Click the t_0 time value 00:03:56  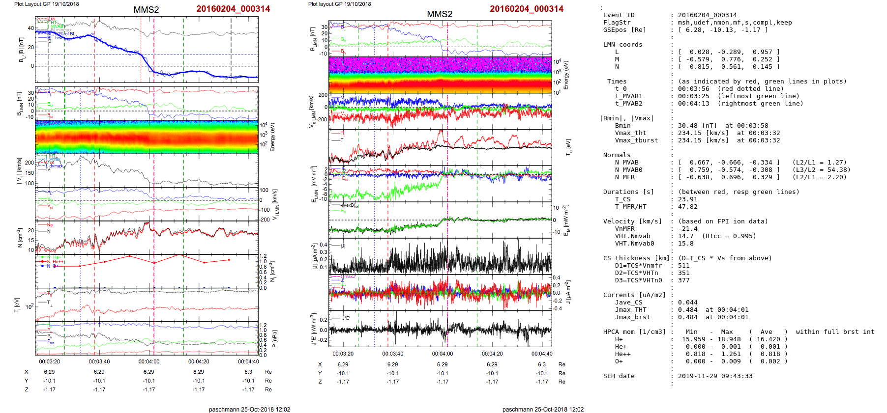[693, 89]
